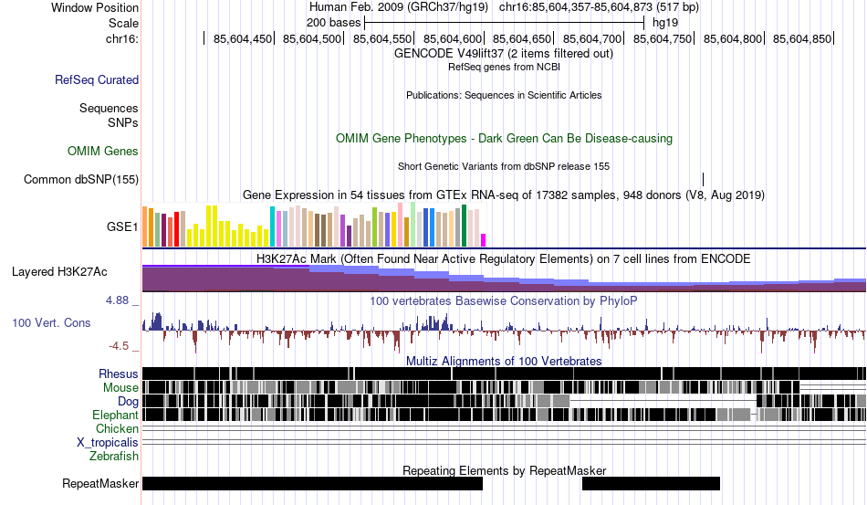The width and height of the screenshot is (867, 505).
Task: Click Short Genetic Variants from dbSNP title
Action: pos(504,166)
